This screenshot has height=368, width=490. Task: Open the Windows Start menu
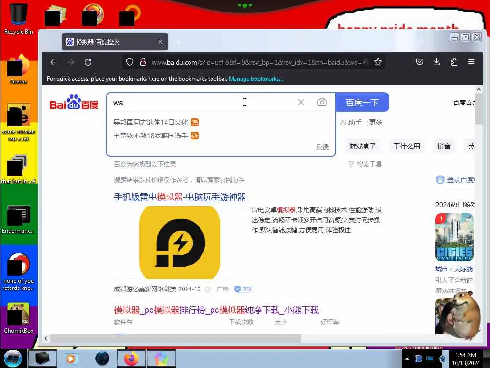tap(12, 358)
